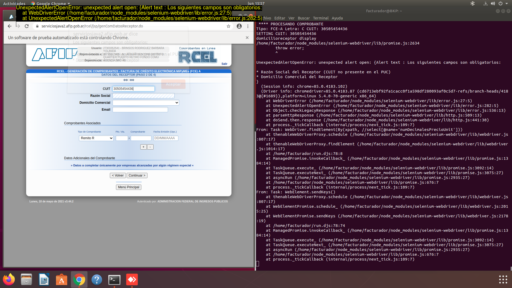Open Buscar menu in terminal
Image resolution: width=512 pixels, height=288 pixels.
coord(304,18)
